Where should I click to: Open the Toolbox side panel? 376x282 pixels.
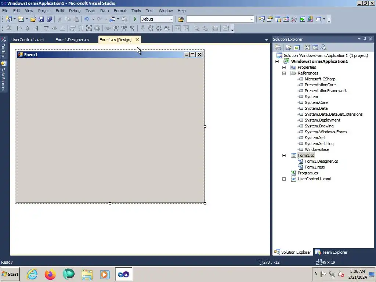3,47
